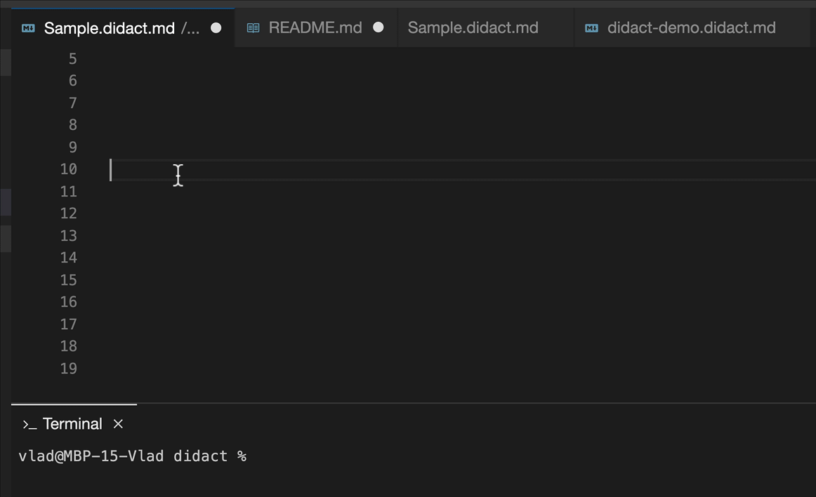The width and height of the screenshot is (816, 497).
Task: Click the Markdown icon on the didact-demo.didact.md tab
Action: click(592, 28)
